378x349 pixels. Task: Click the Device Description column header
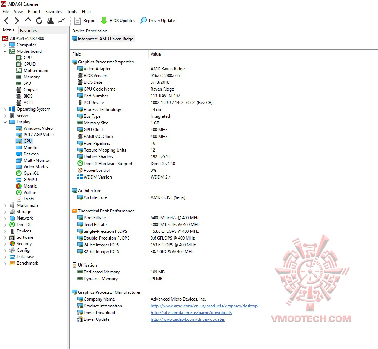pyautogui.click(x=175, y=31)
